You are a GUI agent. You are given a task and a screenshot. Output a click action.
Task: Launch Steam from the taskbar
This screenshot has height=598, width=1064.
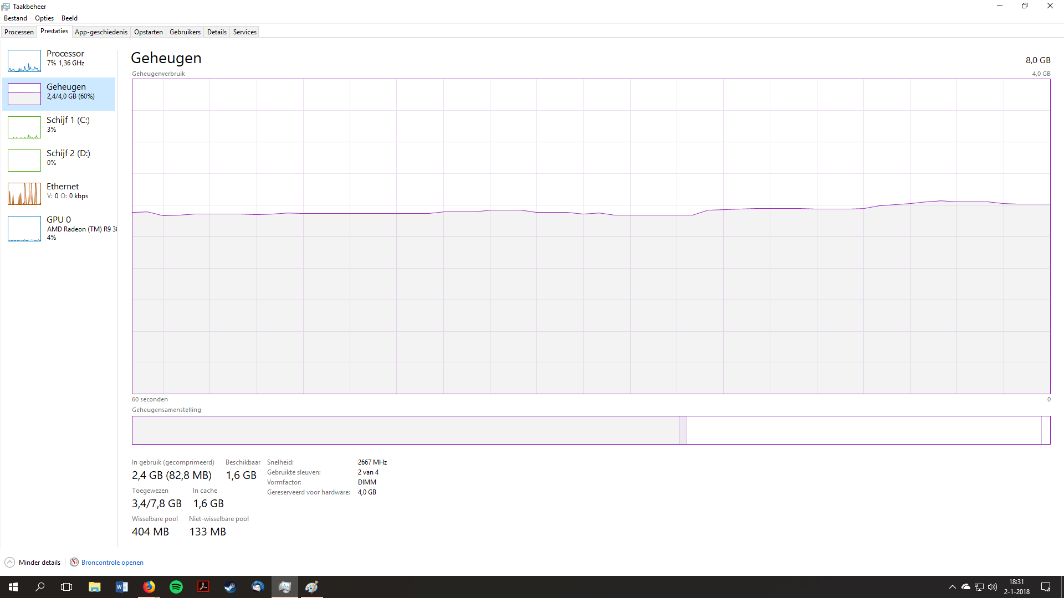pos(231,587)
